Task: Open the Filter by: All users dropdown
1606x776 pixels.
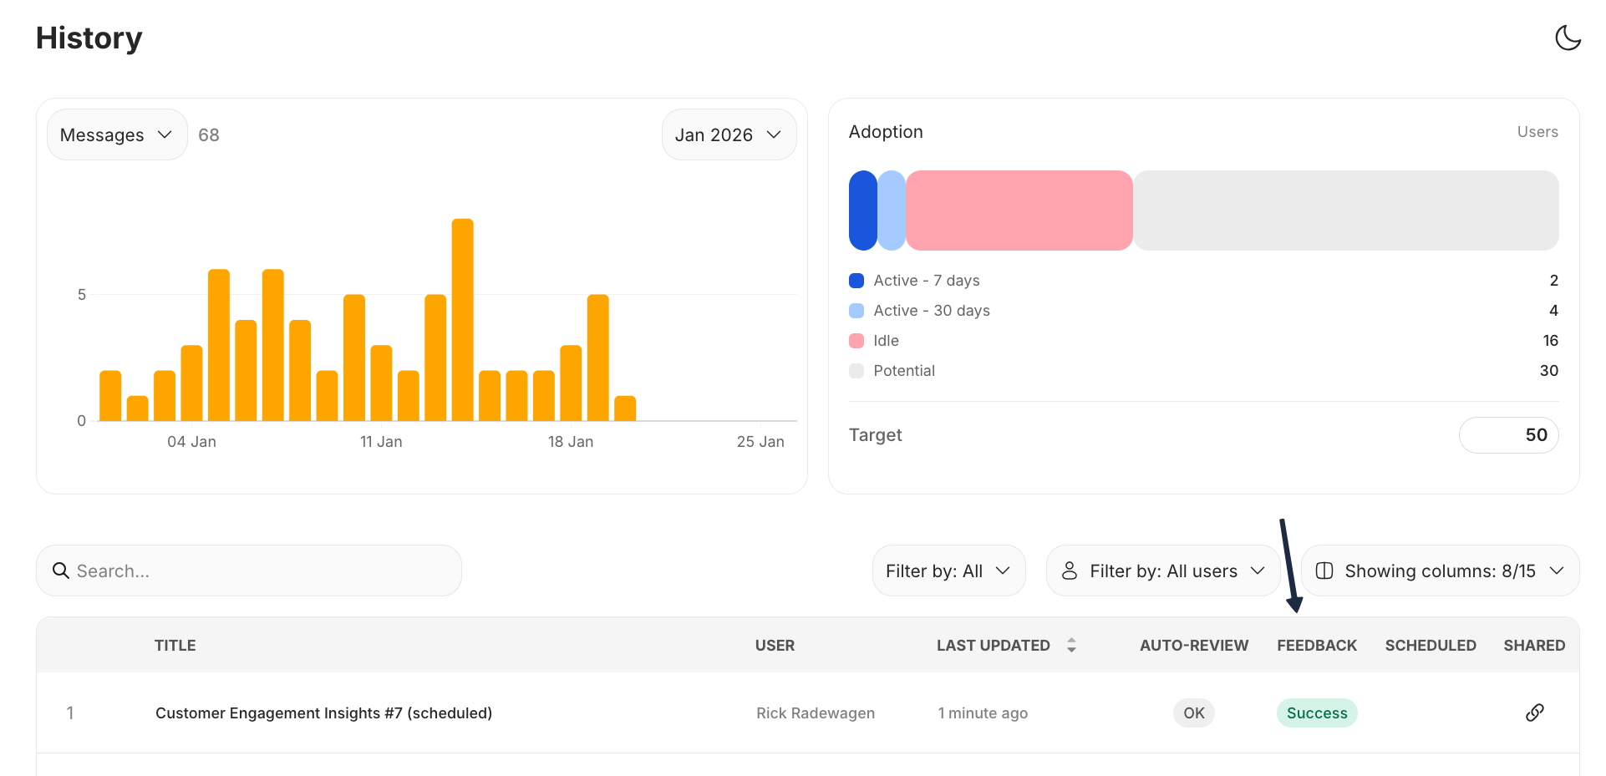Action: [x=1162, y=571]
